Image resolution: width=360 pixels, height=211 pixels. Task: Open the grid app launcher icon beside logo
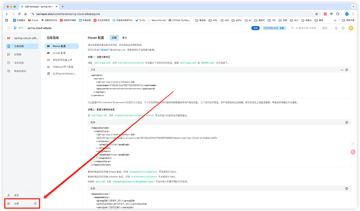click(8, 28)
